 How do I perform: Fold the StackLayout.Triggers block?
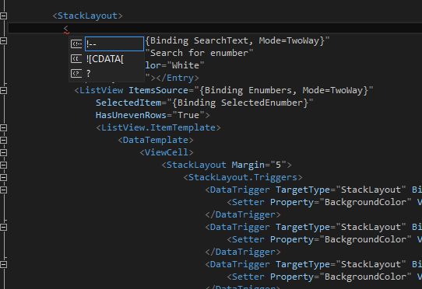3,177
